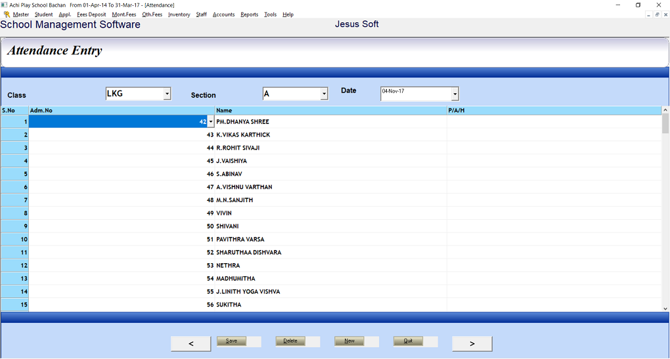Go to previous record with the < button
This screenshot has height=359, width=670.
[x=190, y=343]
